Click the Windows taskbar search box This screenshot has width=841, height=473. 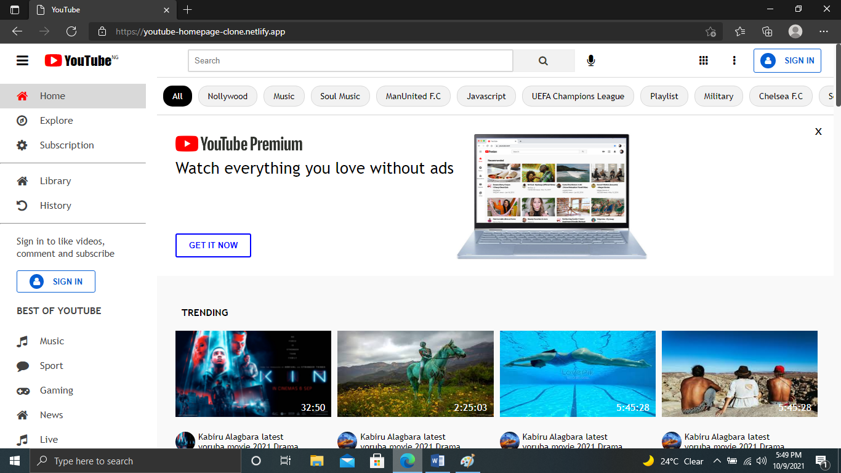pos(135,461)
